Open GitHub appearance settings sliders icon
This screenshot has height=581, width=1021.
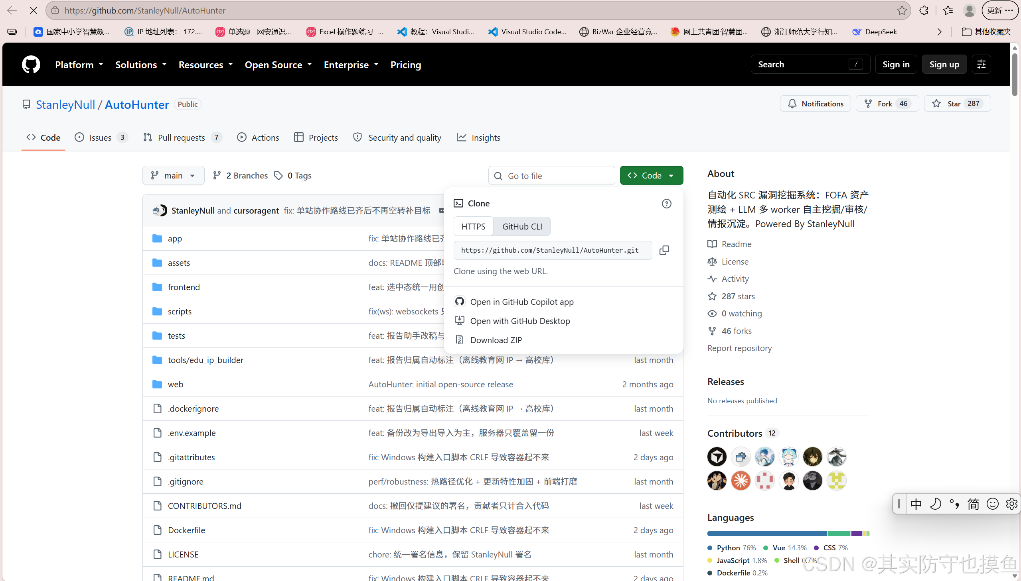point(981,64)
